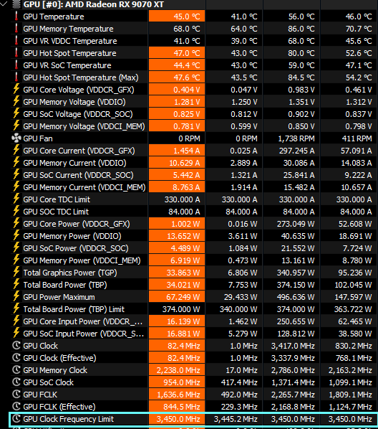378x429 pixels.
Task: Click the fan icon for GPU Fan
Action: tap(16, 138)
